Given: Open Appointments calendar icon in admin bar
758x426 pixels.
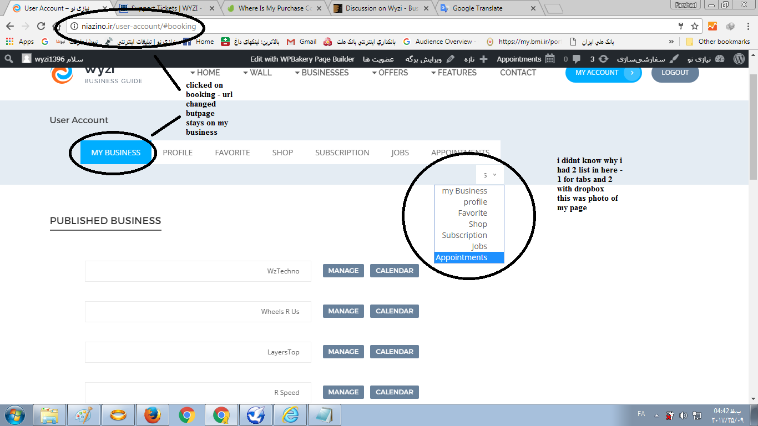Looking at the screenshot, I should [549, 59].
